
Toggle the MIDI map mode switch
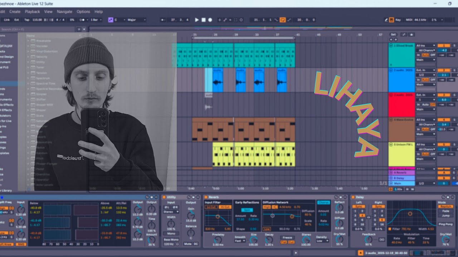[409, 20]
